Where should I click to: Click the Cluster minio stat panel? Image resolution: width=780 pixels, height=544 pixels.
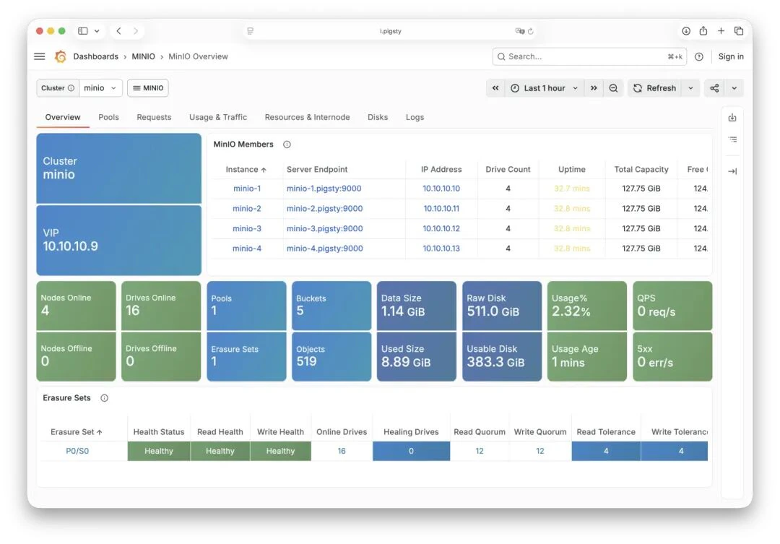(119, 168)
